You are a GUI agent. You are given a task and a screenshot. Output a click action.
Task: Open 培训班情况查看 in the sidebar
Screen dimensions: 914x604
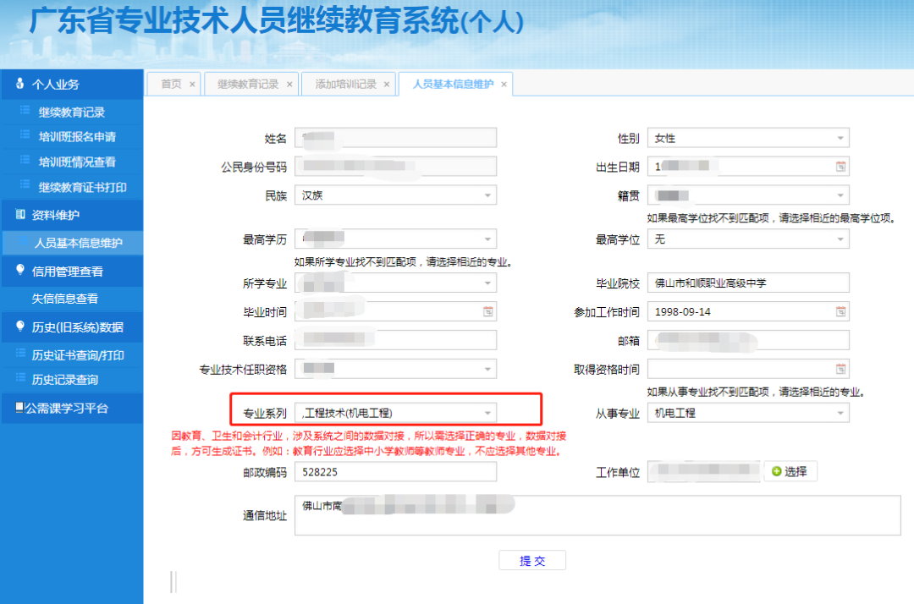[71, 162]
